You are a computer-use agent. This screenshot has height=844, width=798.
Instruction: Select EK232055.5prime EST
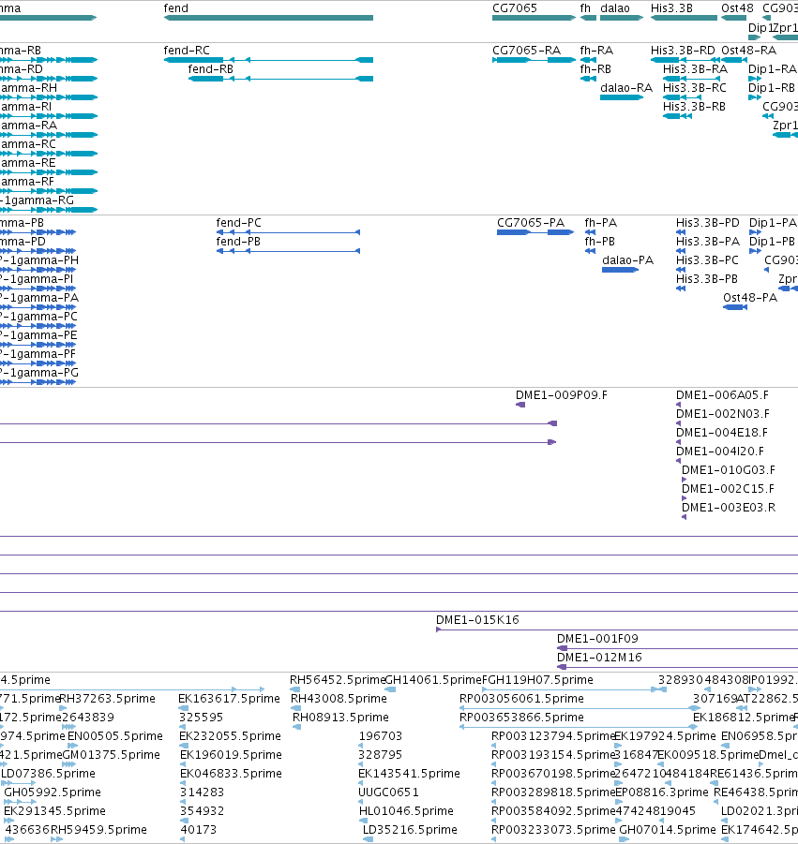(x=184, y=746)
